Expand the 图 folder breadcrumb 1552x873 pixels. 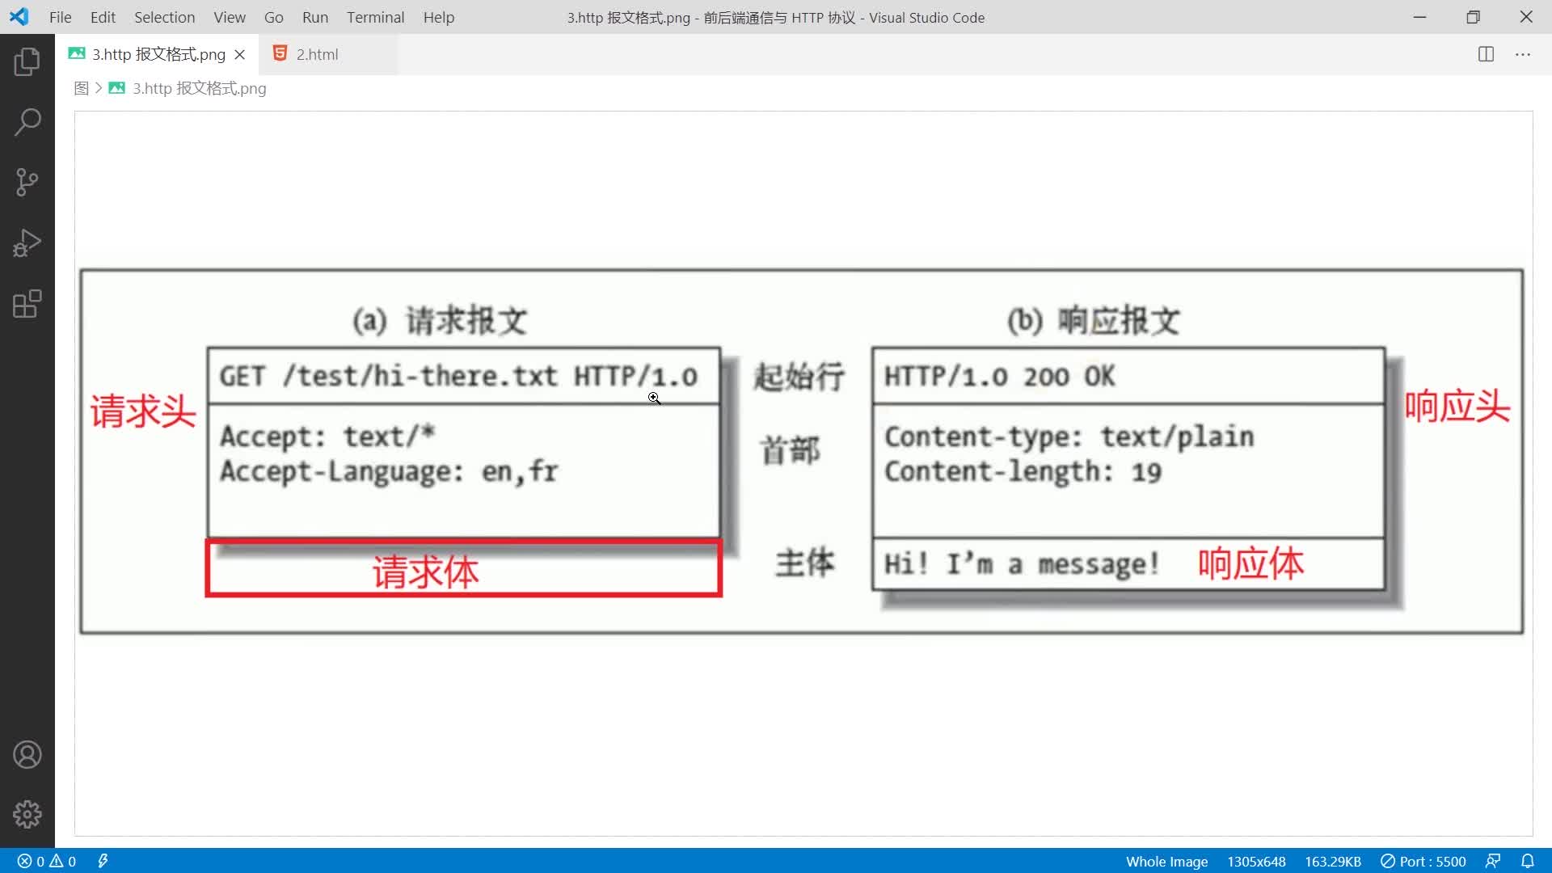click(x=81, y=88)
